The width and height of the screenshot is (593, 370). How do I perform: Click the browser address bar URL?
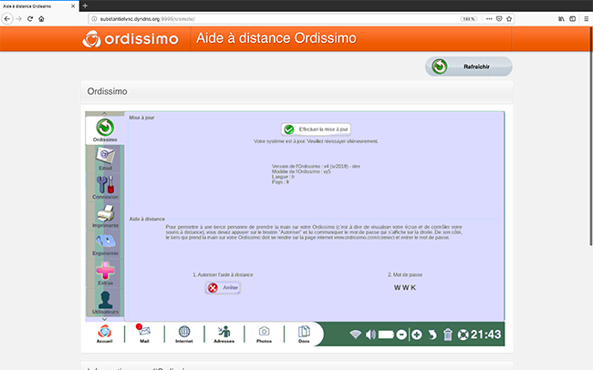[x=148, y=19]
